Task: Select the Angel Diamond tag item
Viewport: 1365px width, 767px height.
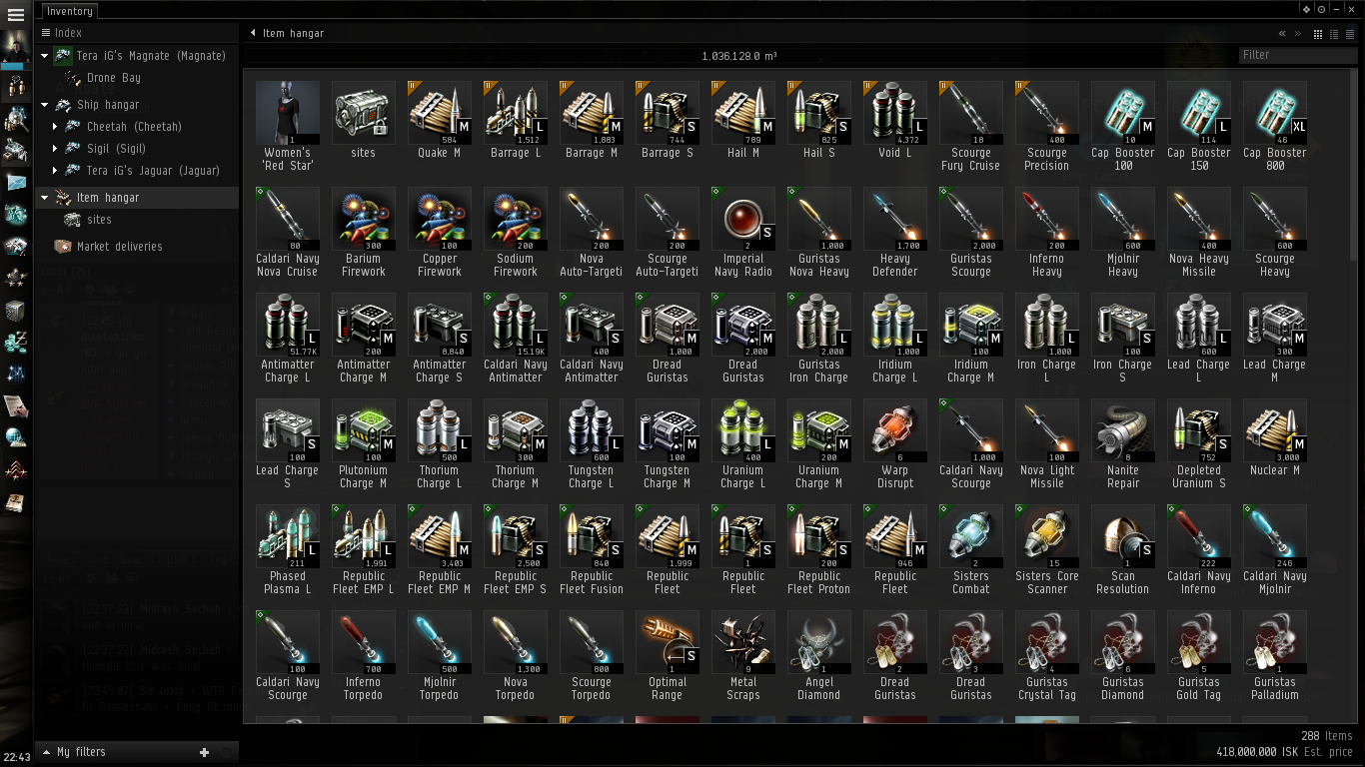Action: [819, 655]
